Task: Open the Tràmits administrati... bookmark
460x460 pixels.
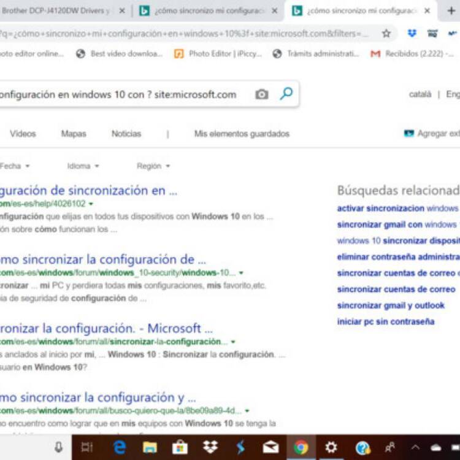Action: [x=316, y=54]
